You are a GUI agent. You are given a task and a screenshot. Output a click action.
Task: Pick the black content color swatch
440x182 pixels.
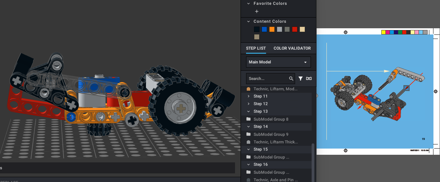point(257,29)
